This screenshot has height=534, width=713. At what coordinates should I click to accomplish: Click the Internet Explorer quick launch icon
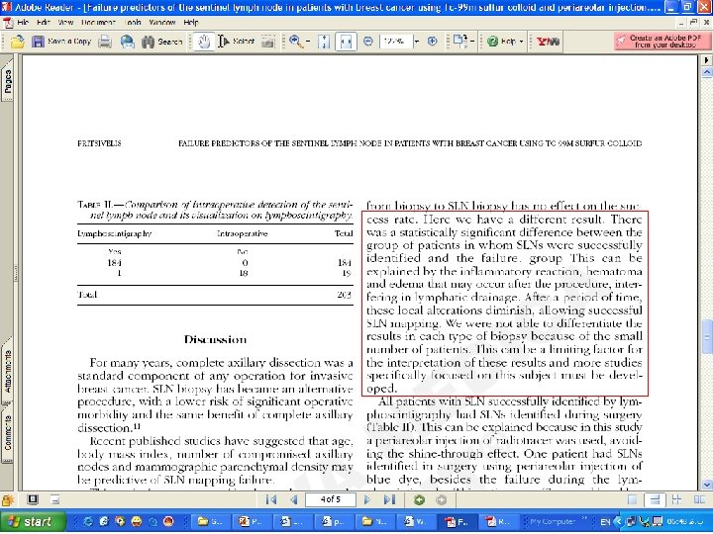tap(89, 522)
